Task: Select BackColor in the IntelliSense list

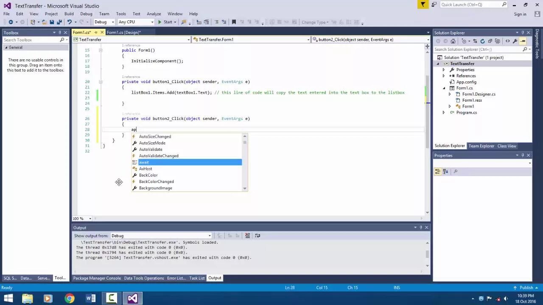Action: pyautogui.click(x=186, y=175)
